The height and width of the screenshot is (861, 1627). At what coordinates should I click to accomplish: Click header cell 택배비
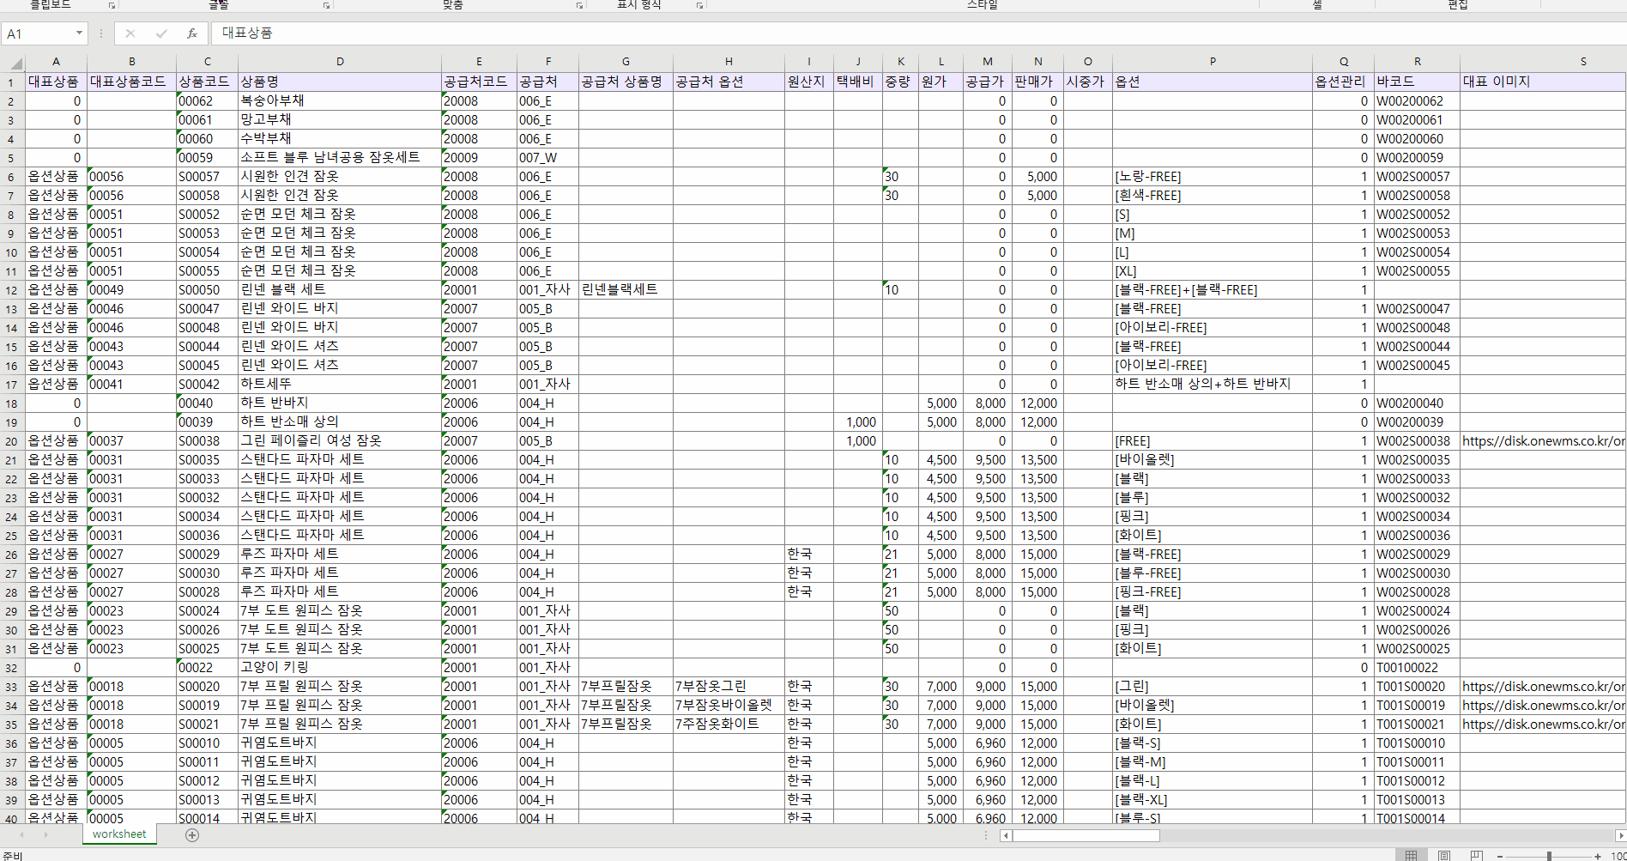coord(858,82)
